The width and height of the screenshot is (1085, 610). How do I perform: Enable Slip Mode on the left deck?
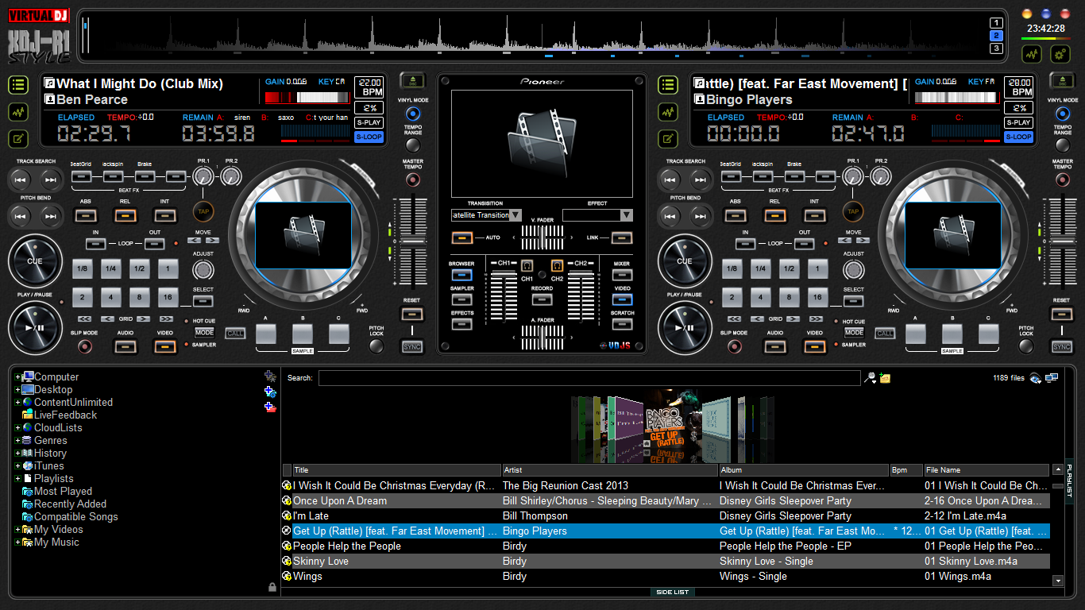pos(85,347)
